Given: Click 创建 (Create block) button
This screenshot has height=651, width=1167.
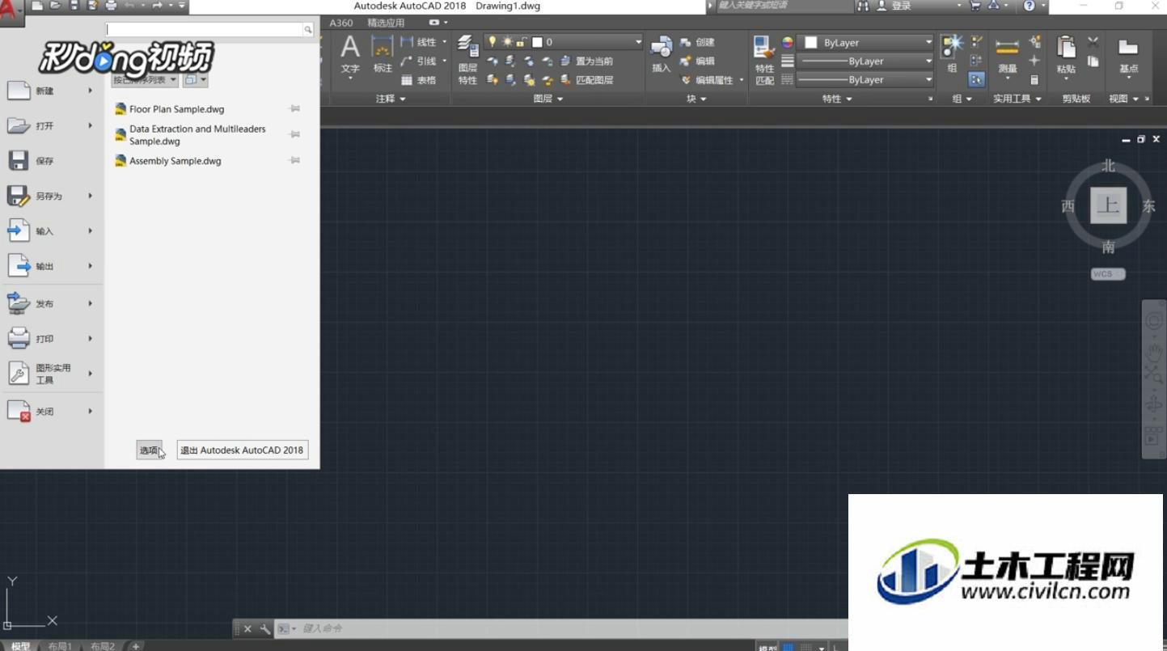Looking at the screenshot, I should pyautogui.click(x=697, y=42).
